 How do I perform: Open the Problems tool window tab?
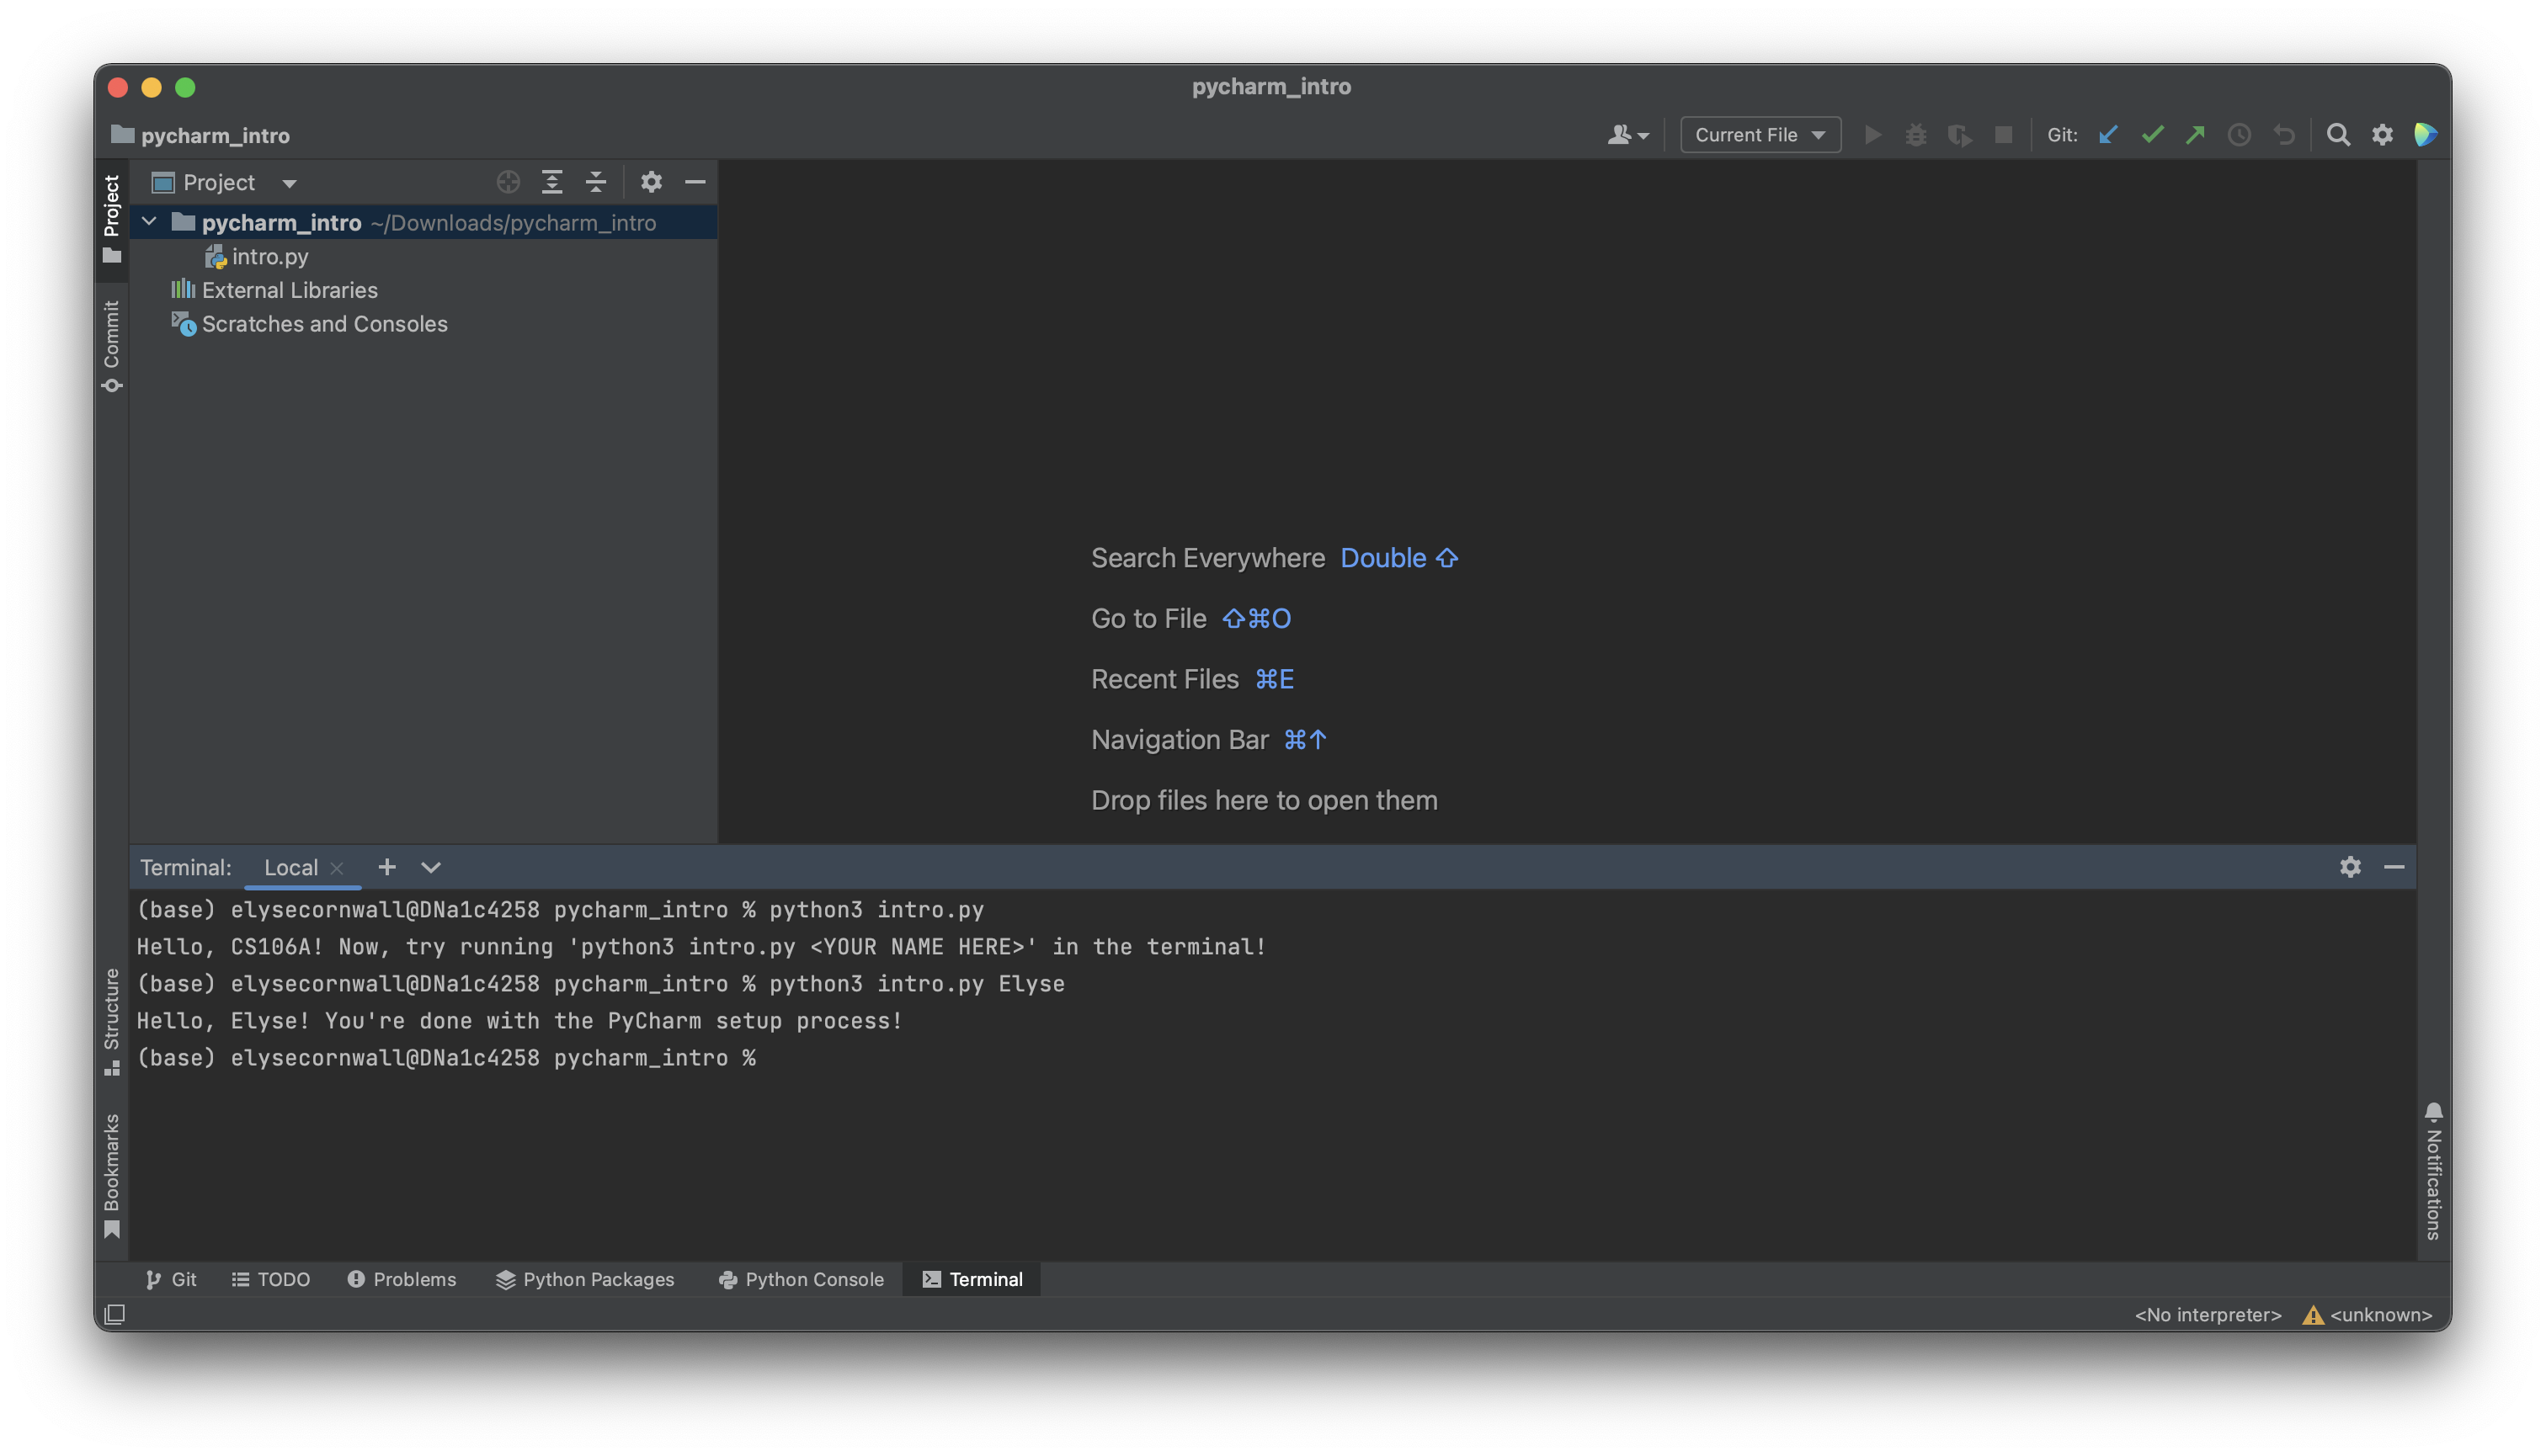click(402, 1279)
